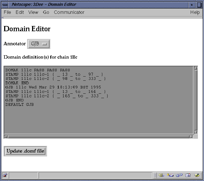Click the horizontal scroll right arrow
The height and width of the screenshot is (181, 204).
pos(191,137)
